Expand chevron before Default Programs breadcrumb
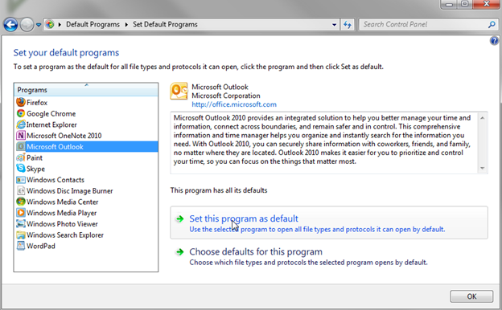 (x=60, y=25)
